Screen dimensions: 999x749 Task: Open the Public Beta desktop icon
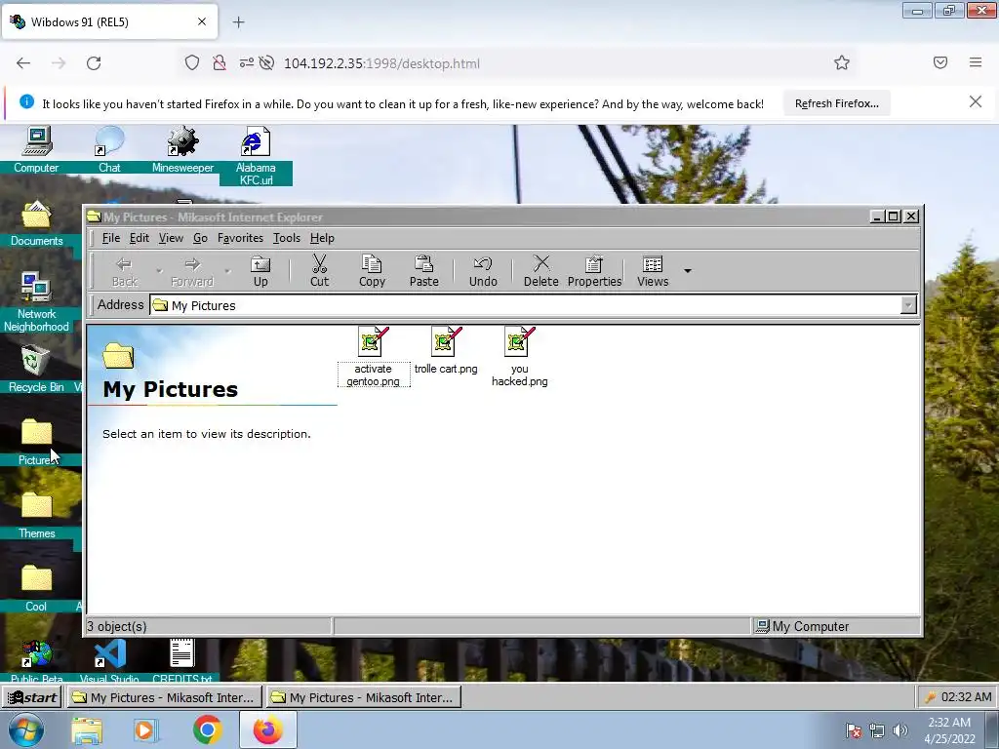click(36, 660)
